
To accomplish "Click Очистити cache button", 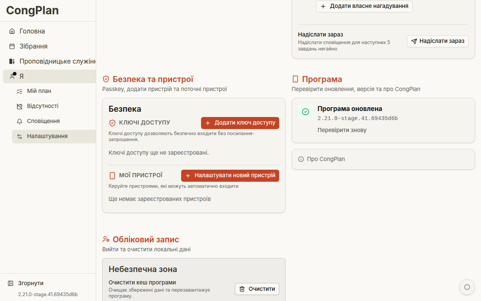I will pos(257,289).
